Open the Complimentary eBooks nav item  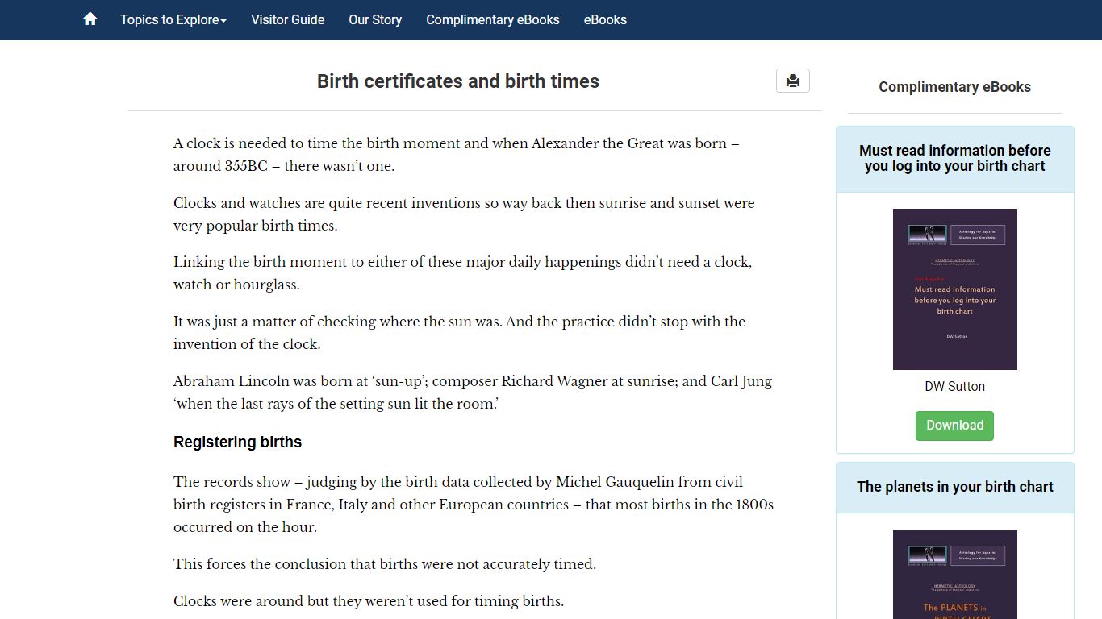coord(493,19)
